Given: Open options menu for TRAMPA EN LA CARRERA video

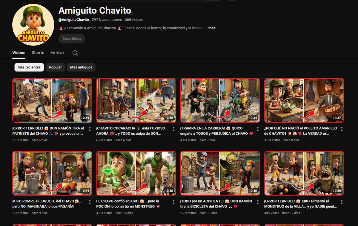Looking at the screenshot, I should pyautogui.click(x=258, y=129).
